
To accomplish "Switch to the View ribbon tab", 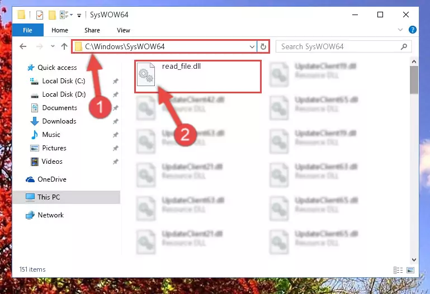I will coord(124,30).
